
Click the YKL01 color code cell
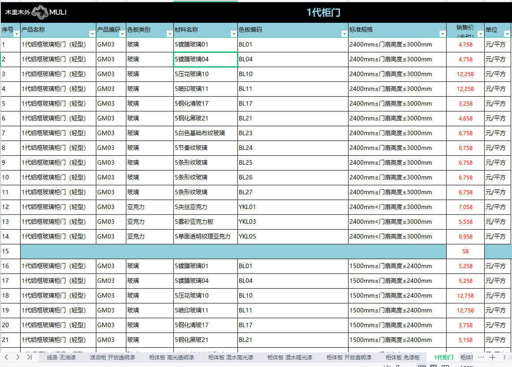[x=293, y=207]
